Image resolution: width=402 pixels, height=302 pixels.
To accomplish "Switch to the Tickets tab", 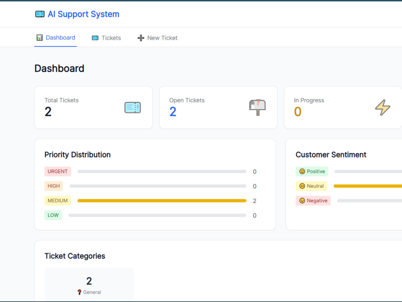I will pos(107,38).
